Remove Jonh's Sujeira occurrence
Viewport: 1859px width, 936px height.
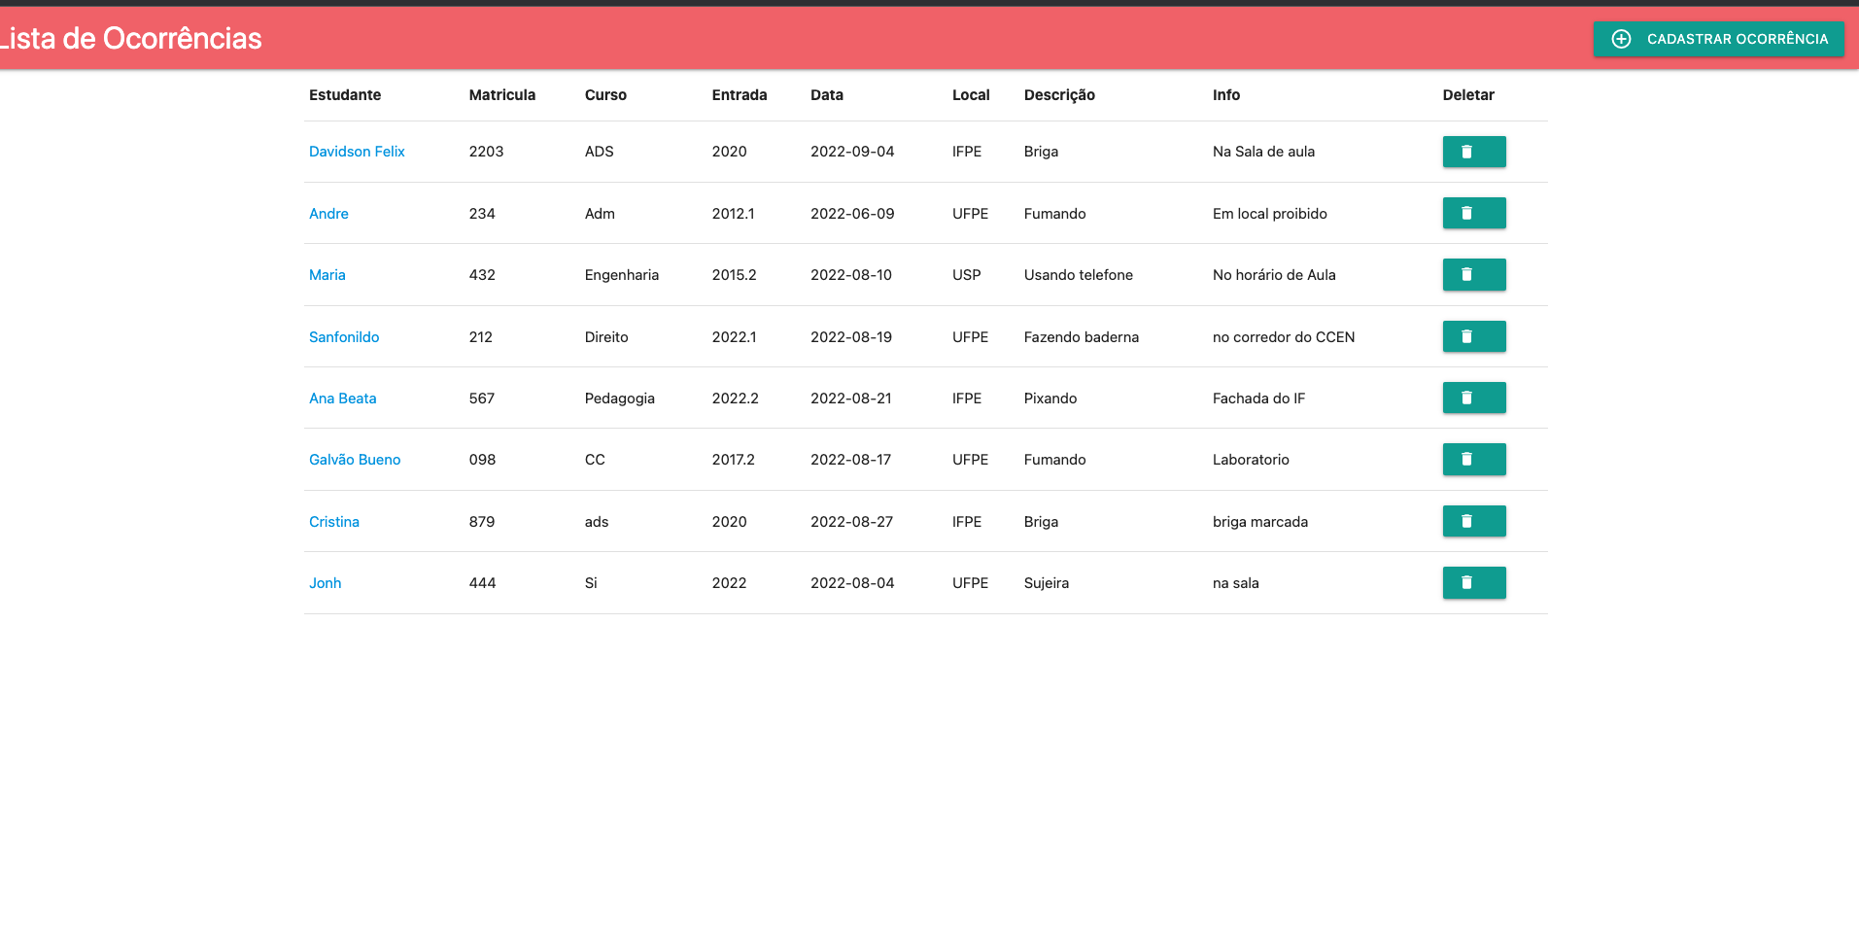coord(1473,582)
